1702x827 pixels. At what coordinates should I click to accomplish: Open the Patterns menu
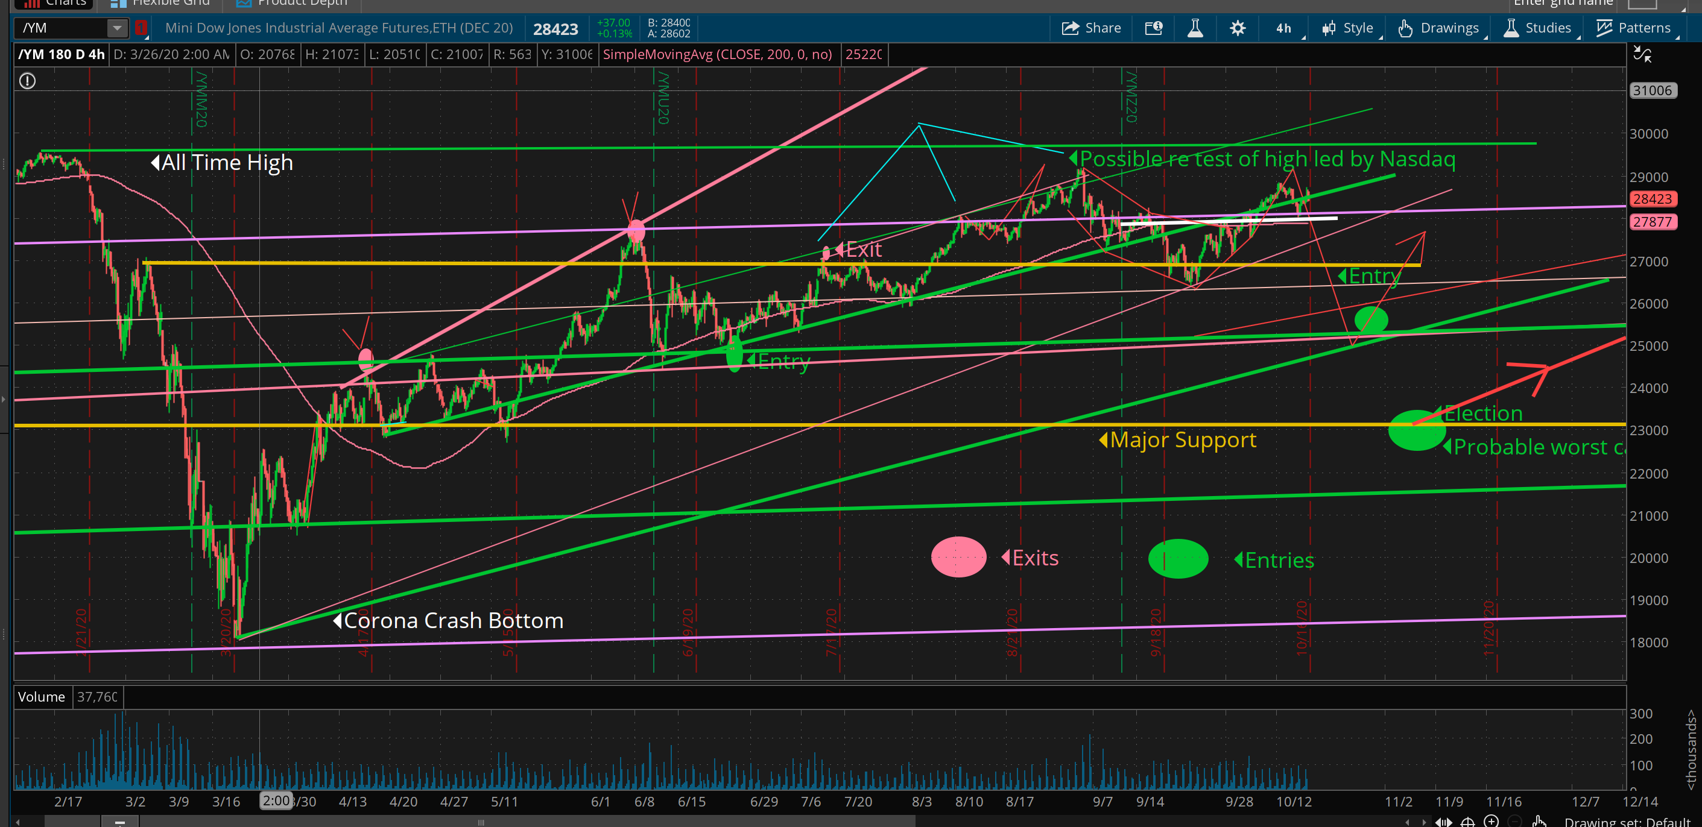click(1633, 28)
